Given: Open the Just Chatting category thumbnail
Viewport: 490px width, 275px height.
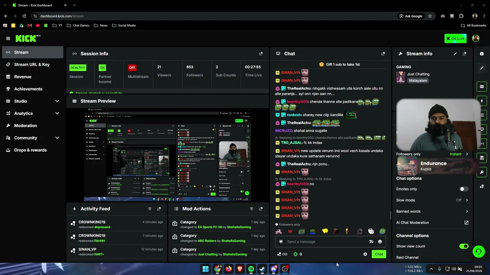Looking at the screenshot, I should 401,77.
